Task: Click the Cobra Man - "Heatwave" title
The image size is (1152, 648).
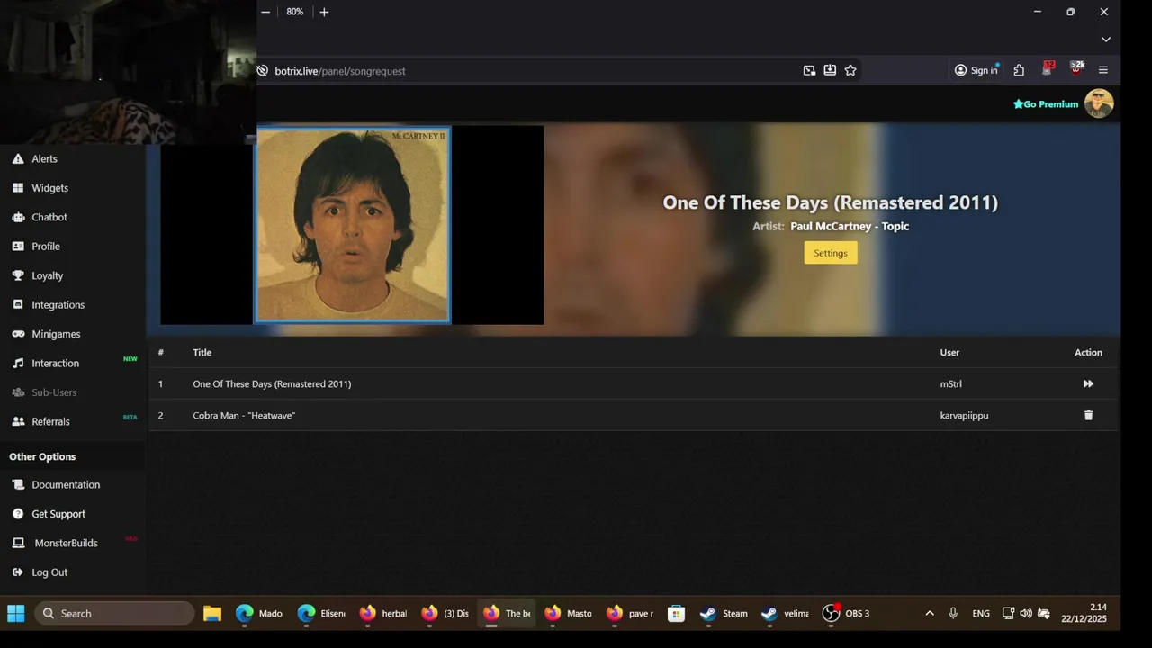Action: coord(244,415)
